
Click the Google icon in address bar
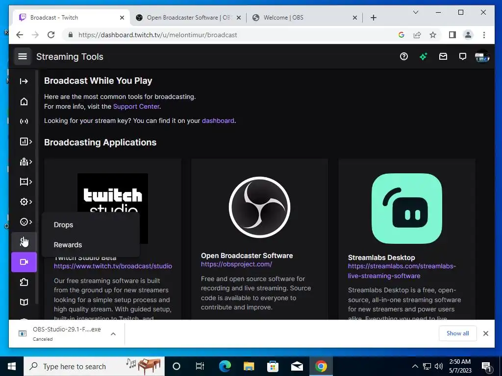(401, 35)
